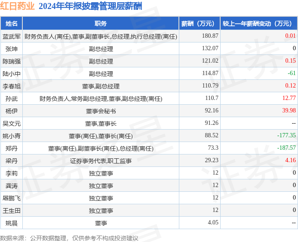Select the name 杨伊

pos(12,111)
